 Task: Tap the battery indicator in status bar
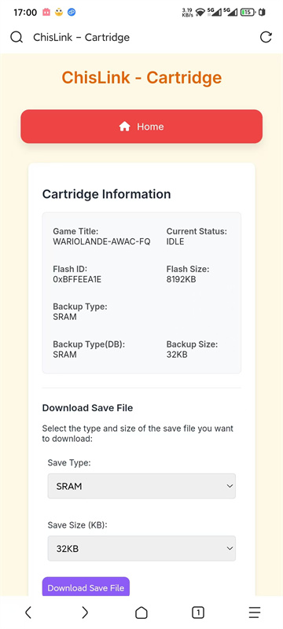pos(248,13)
